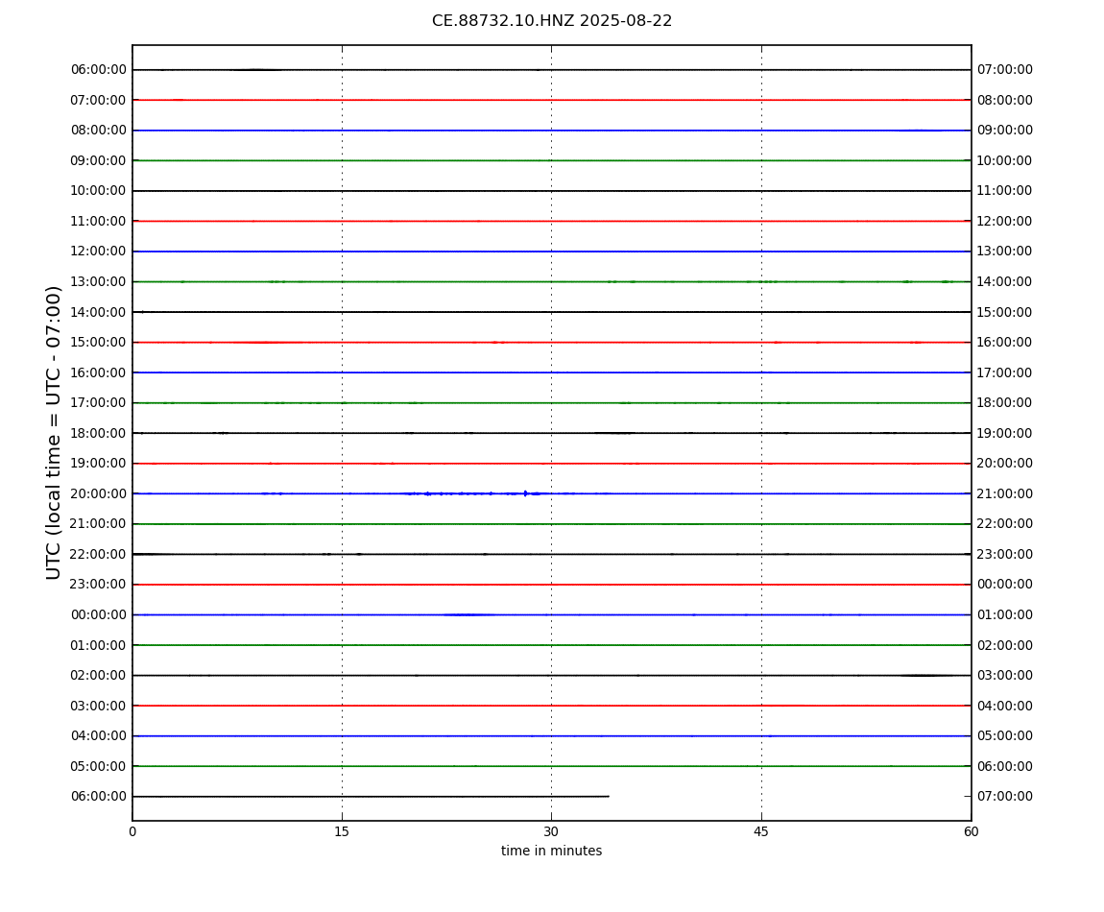Pick 19:00:00 on the right local-time axis

point(1005,433)
